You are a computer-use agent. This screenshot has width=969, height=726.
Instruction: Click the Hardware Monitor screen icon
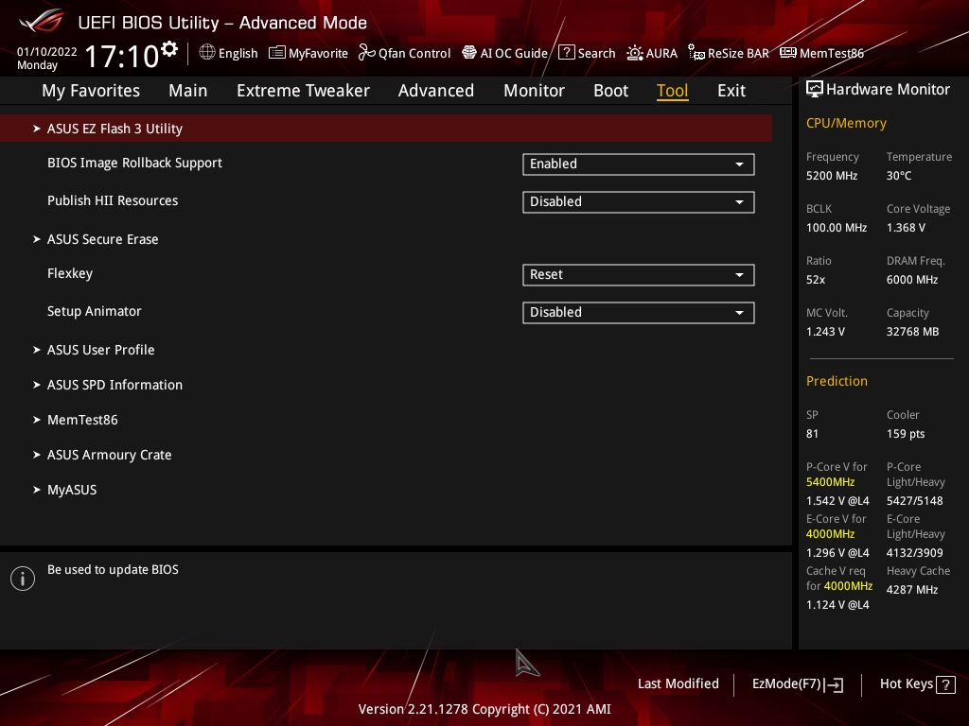point(815,90)
